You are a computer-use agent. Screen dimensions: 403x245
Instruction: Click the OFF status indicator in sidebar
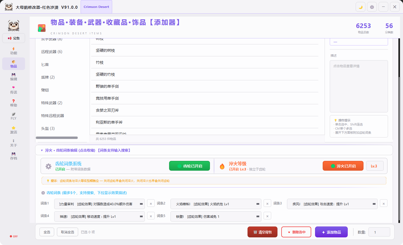pyautogui.click(x=14, y=236)
